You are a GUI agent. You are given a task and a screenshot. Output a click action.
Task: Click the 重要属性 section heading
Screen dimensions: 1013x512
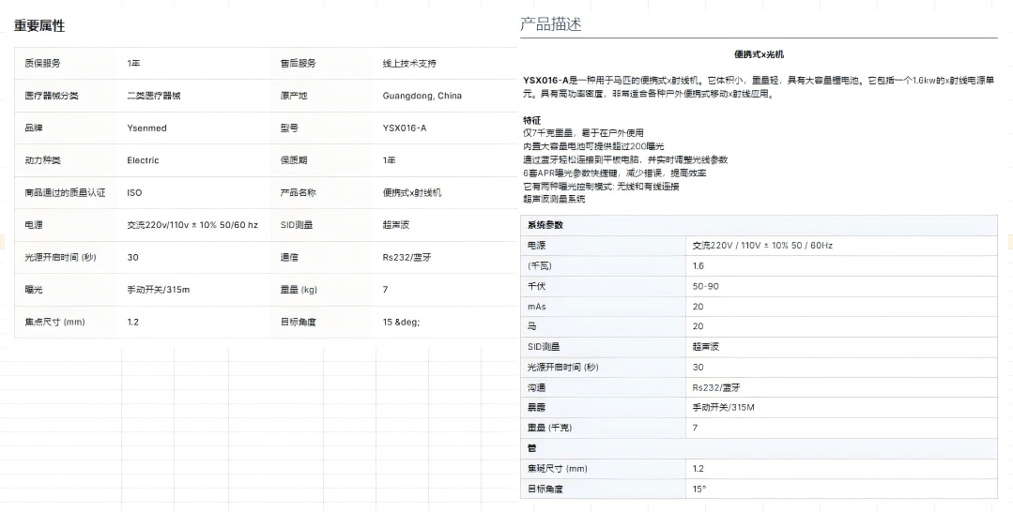(39, 26)
